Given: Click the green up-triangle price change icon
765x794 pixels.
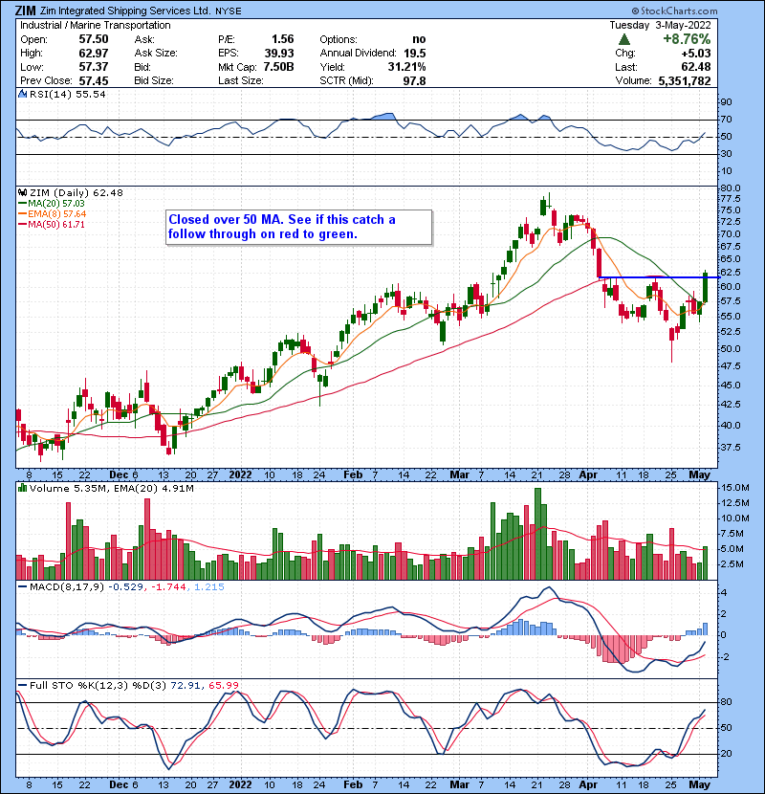Looking at the screenshot, I should pos(624,39).
